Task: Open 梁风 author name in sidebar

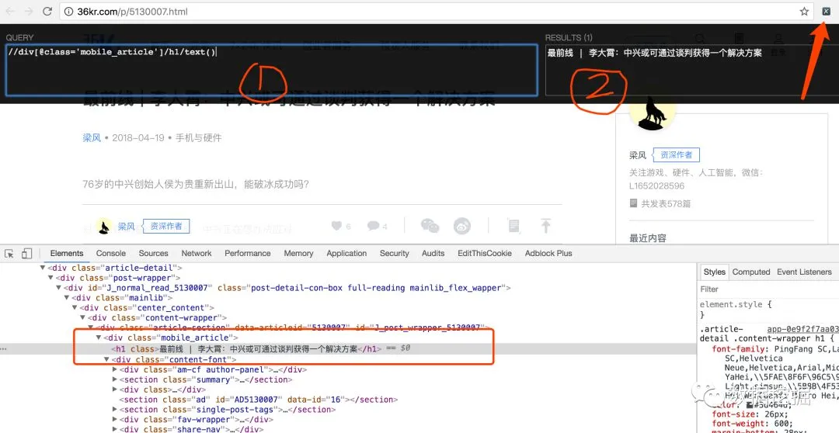Action: 638,155
